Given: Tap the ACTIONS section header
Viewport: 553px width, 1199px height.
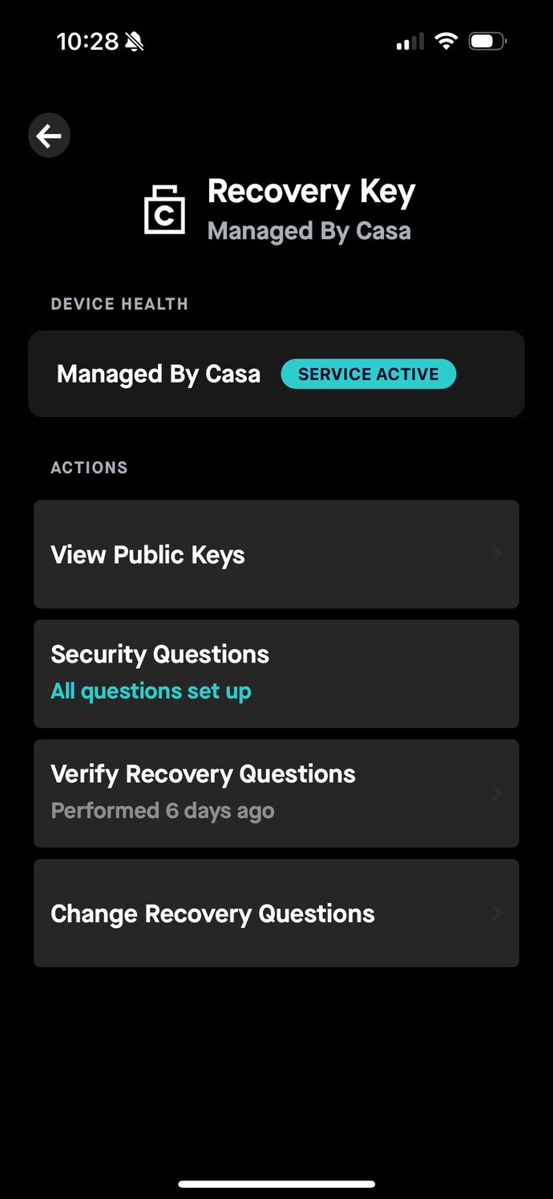Looking at the screenshot, I should point(89,468).
